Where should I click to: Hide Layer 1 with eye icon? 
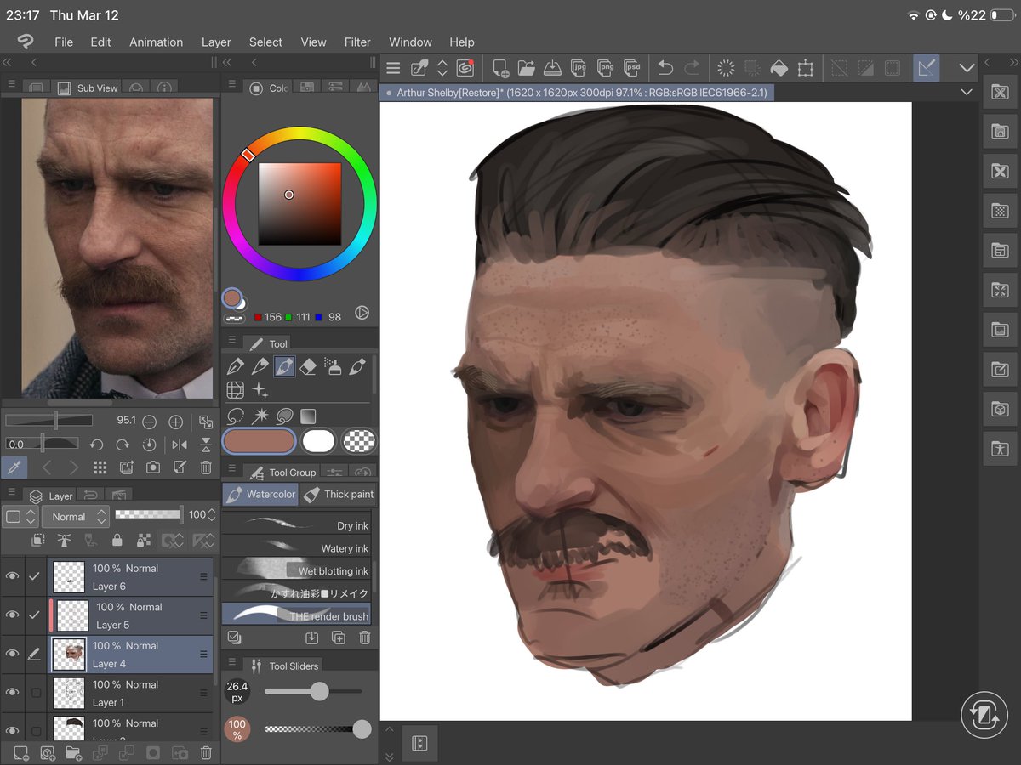coord(12,692)
